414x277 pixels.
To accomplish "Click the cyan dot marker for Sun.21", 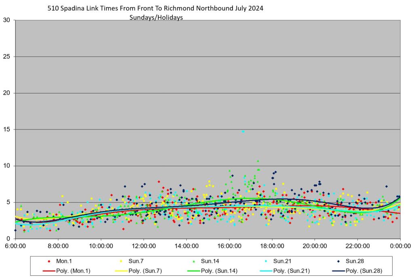I will click(x=267, y=262).
